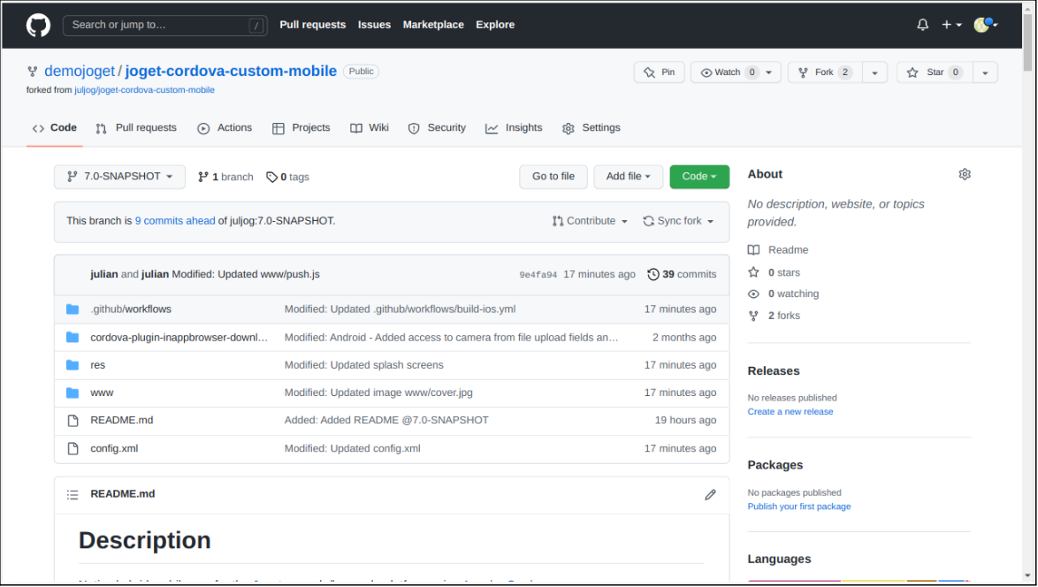Open the demojoget owner link

click(x=80, y=72)
